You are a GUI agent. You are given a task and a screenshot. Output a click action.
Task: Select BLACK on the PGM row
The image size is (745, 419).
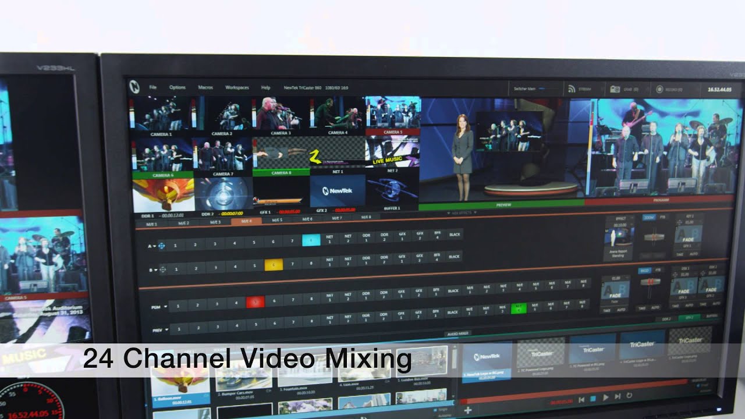coord(453,292)
